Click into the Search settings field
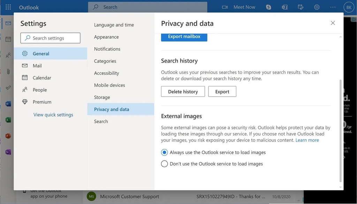The height and width of the screenshot is (204, 357). click(50, 38)
